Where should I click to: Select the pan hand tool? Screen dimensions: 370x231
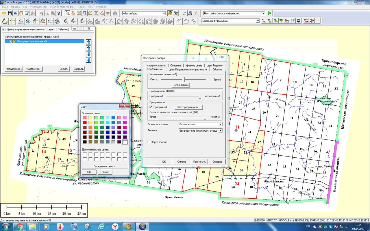click(x=73, y=13)
